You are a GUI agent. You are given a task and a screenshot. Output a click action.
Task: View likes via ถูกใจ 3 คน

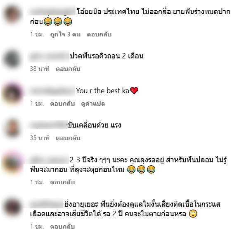pyautogui.click(x=66, y=34)
